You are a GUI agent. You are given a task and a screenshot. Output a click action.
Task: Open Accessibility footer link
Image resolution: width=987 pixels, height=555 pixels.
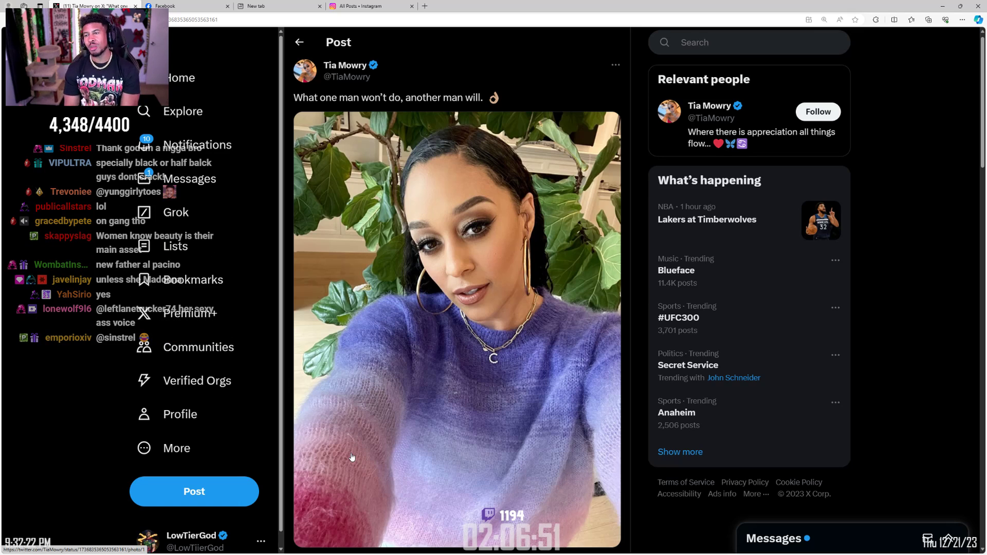point(679,494)
